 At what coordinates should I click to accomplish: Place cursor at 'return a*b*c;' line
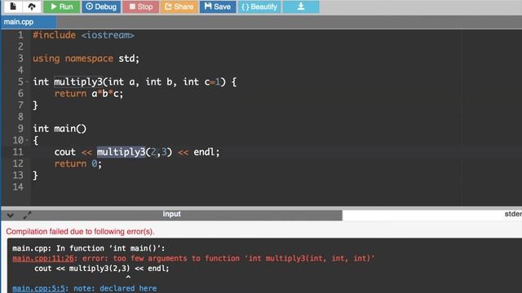(x=89, y=94)
